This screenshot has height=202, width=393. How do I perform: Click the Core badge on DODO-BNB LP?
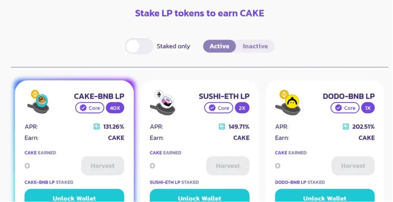point(345,108)
